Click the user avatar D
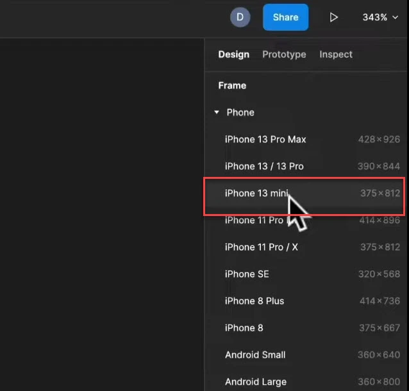The image size is (409, 391). coord(240,17)
